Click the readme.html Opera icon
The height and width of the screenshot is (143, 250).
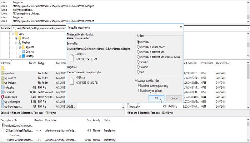pos(2,97)
